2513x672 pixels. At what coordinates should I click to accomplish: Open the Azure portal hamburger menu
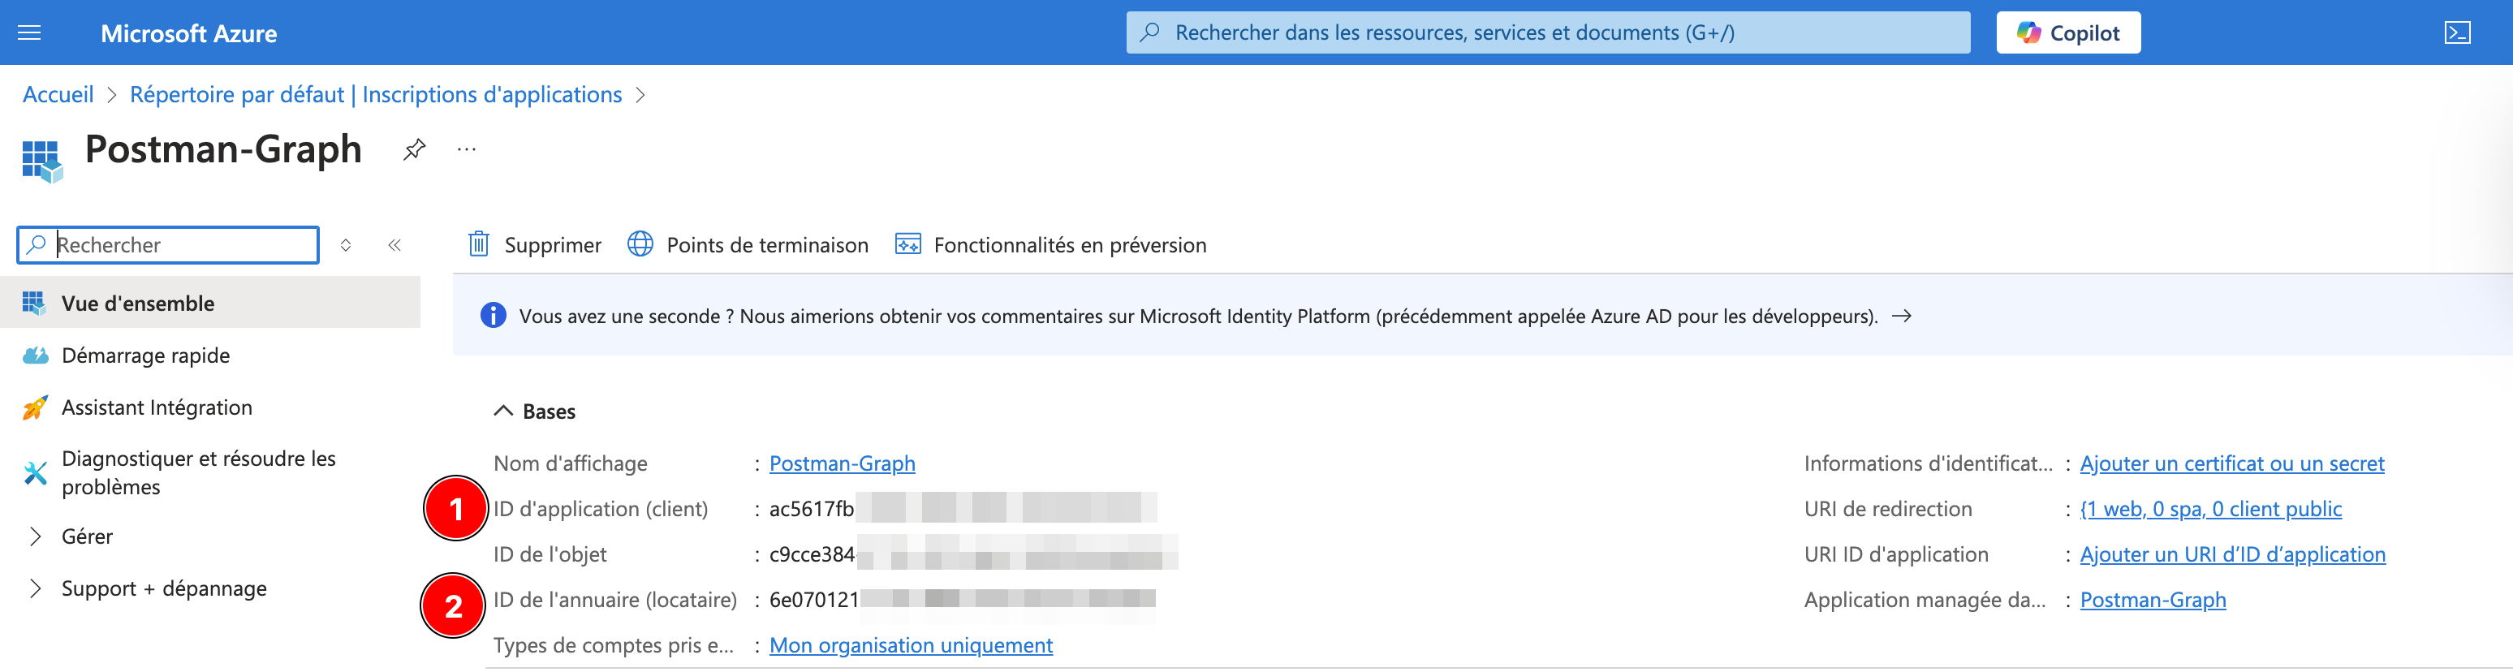pos(30,33)
